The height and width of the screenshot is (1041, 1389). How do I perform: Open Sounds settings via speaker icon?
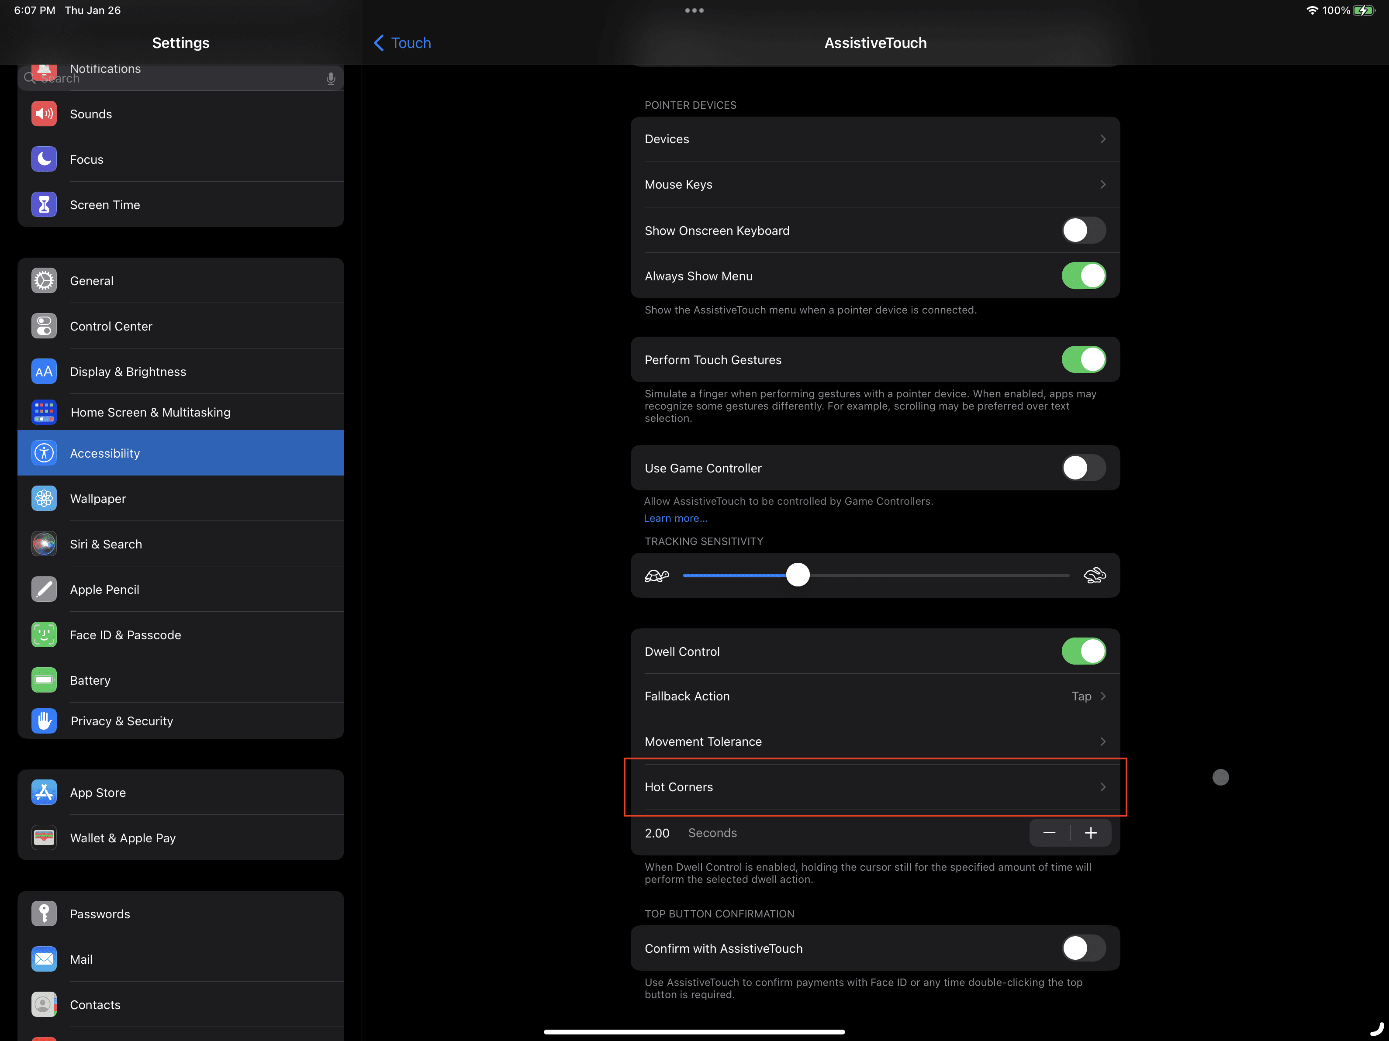tap(44, 114)
